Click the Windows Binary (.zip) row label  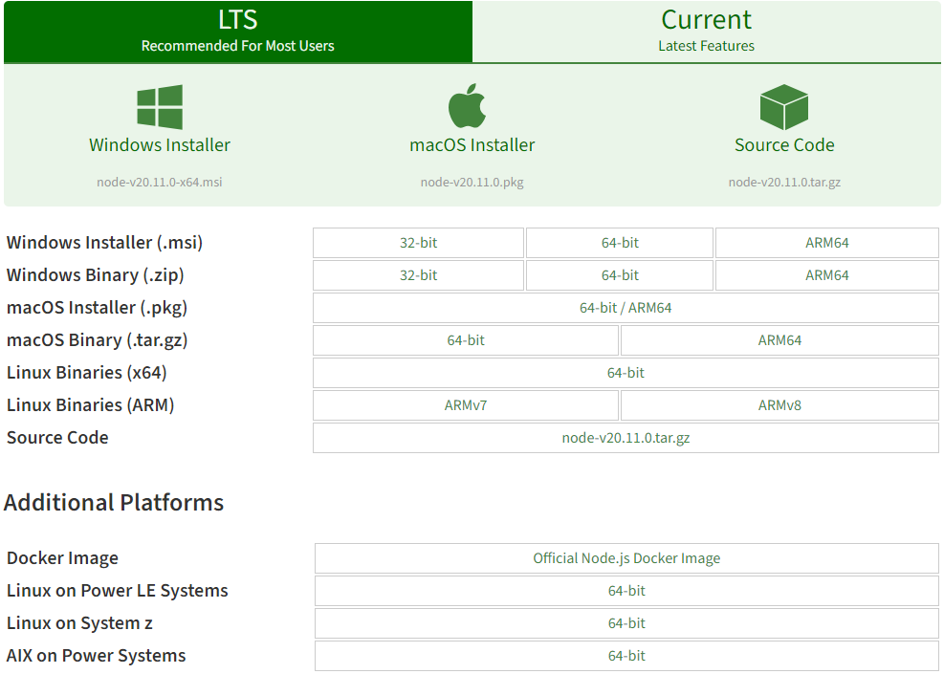click(95, 275)
